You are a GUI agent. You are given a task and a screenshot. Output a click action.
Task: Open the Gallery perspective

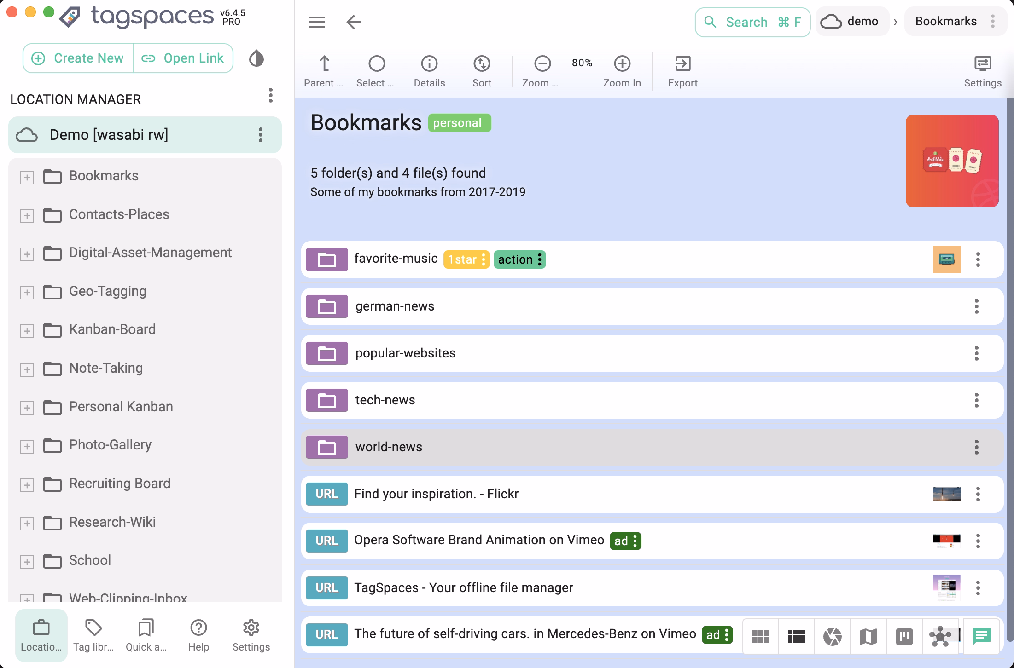click(x=832, y=636)
